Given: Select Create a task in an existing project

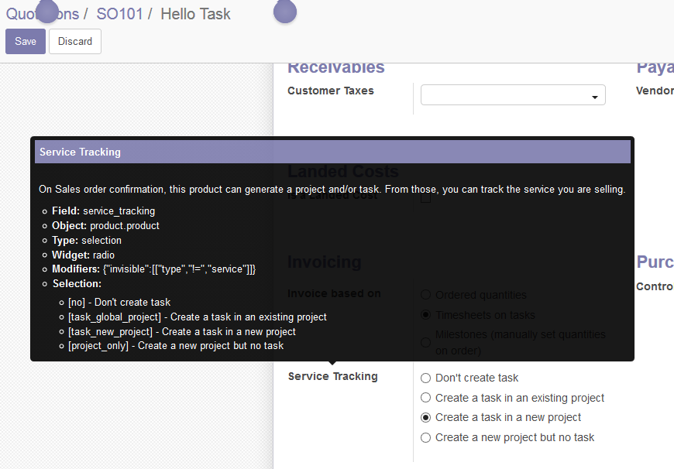Looking at the screenshot, I should coord(425,398).
